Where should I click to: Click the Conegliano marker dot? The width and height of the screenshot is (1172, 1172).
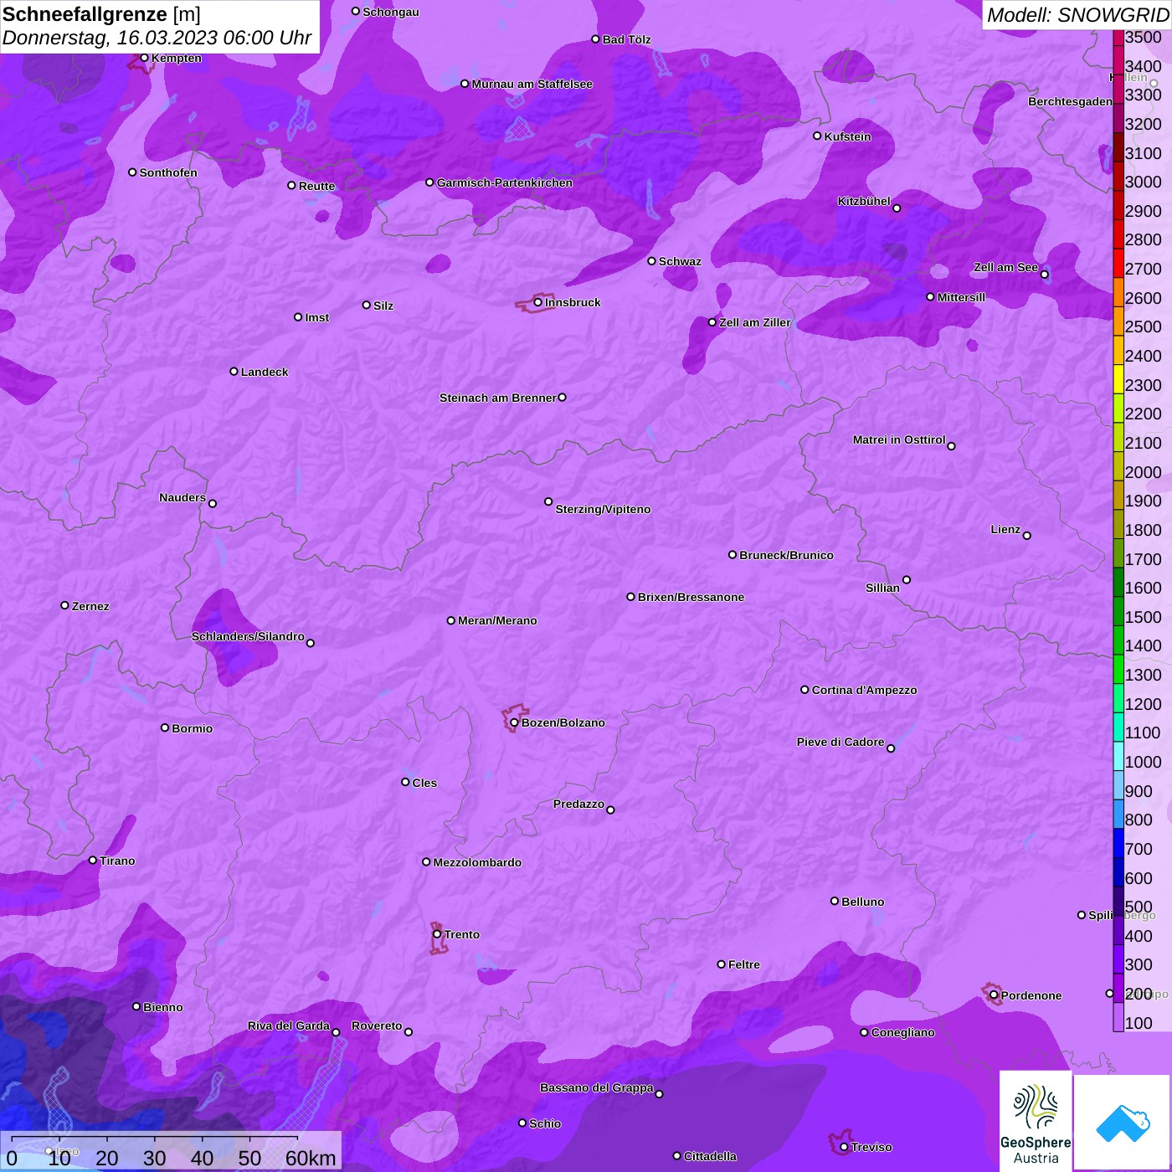(x=864, y=1032)
